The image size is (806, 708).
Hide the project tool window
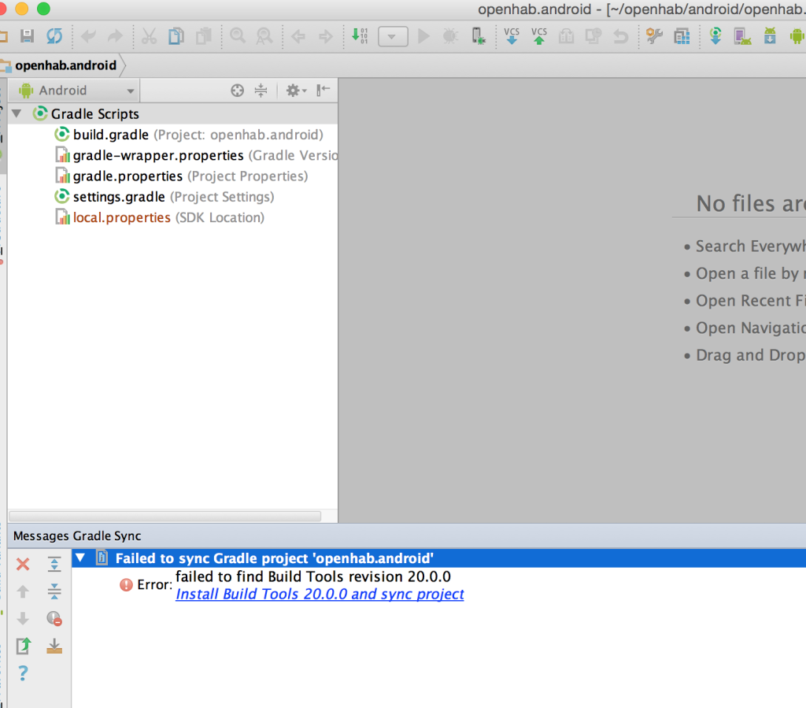[323, 91]
